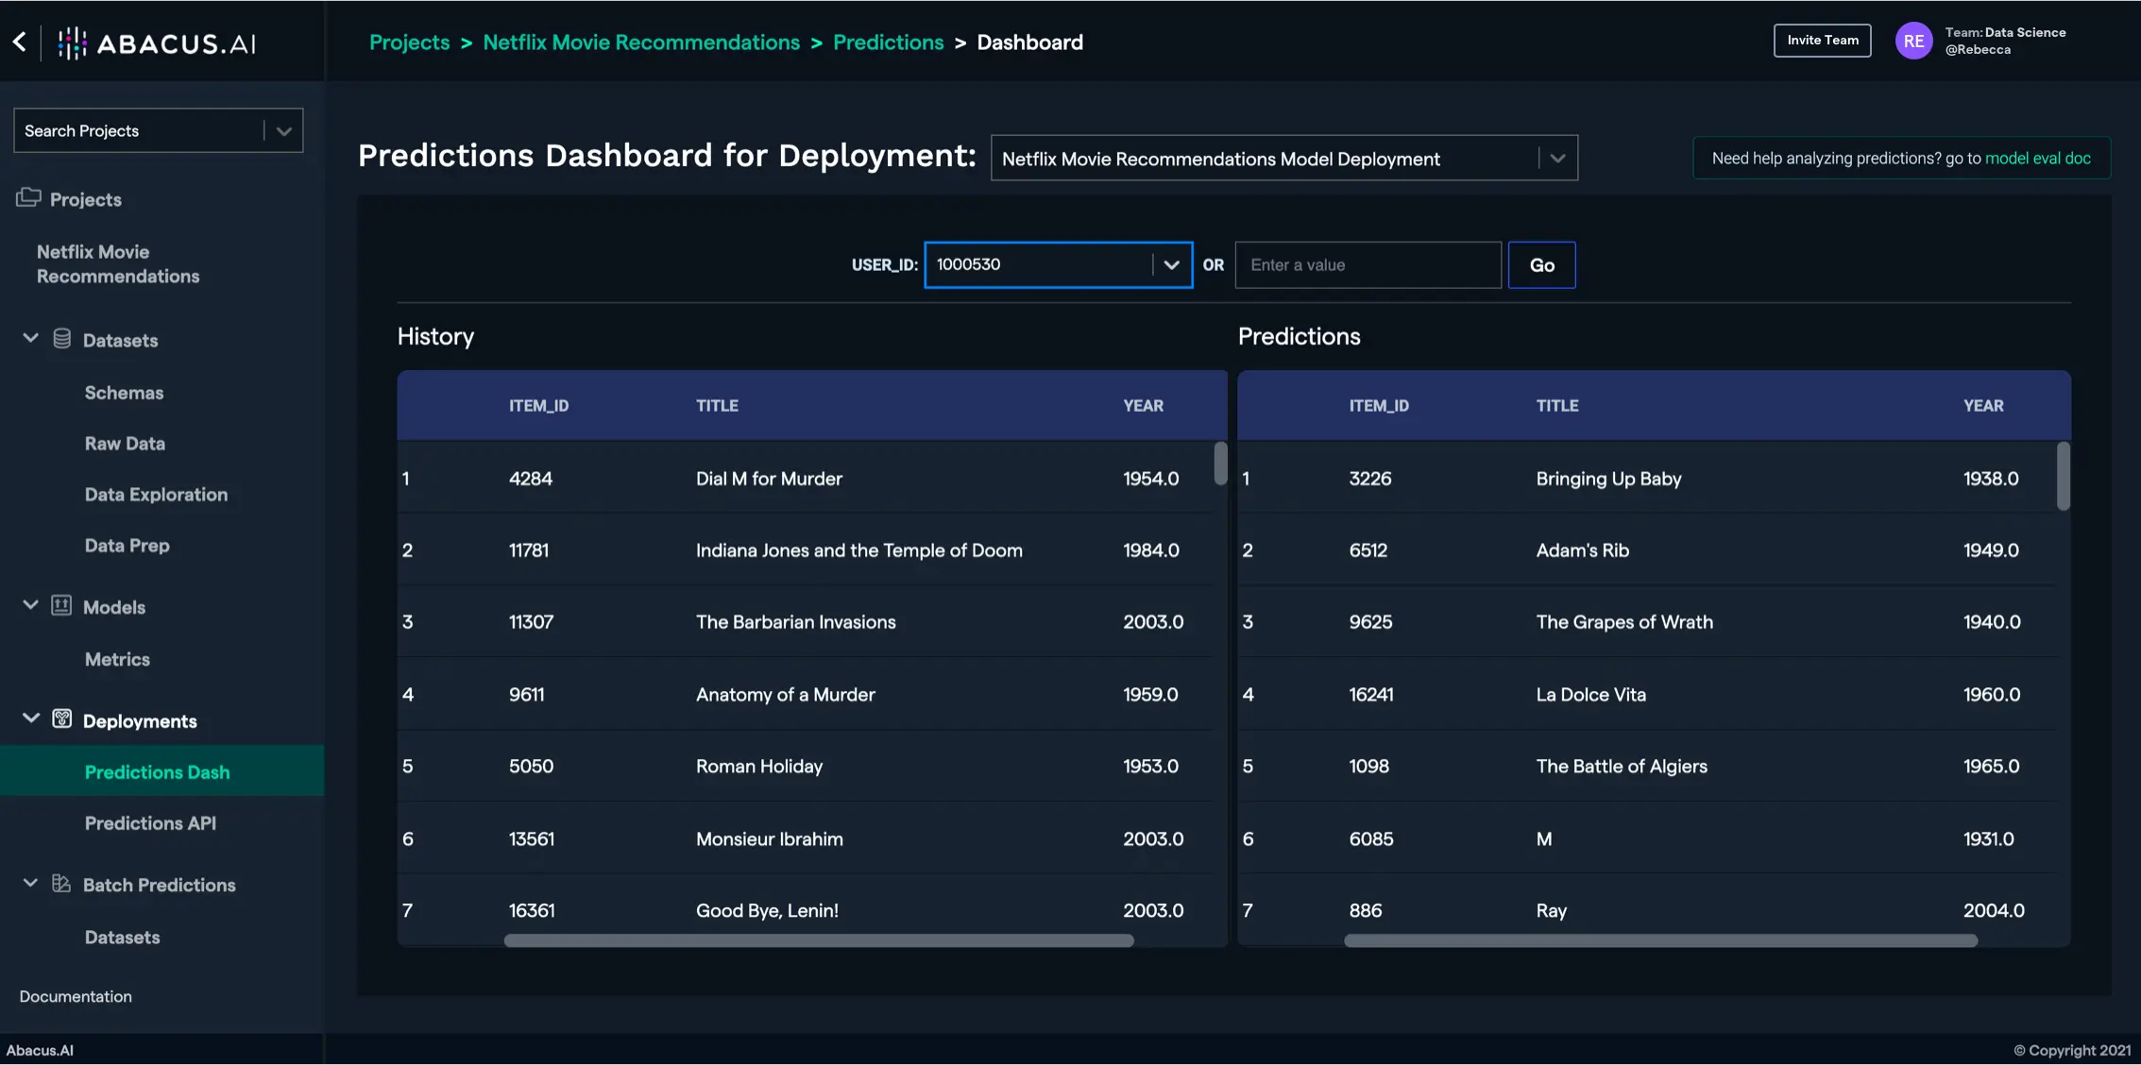
Task: Open the deployment selection dropdown
Action: pos(1557,159)
